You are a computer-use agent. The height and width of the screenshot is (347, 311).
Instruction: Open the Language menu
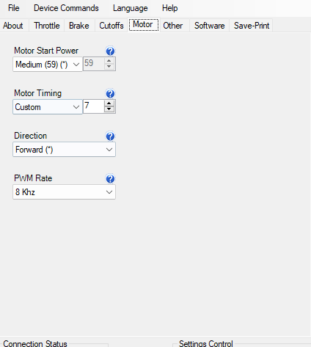(x=130, y=8)
